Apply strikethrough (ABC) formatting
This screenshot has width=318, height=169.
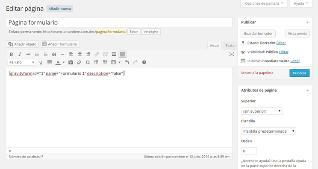28,54
